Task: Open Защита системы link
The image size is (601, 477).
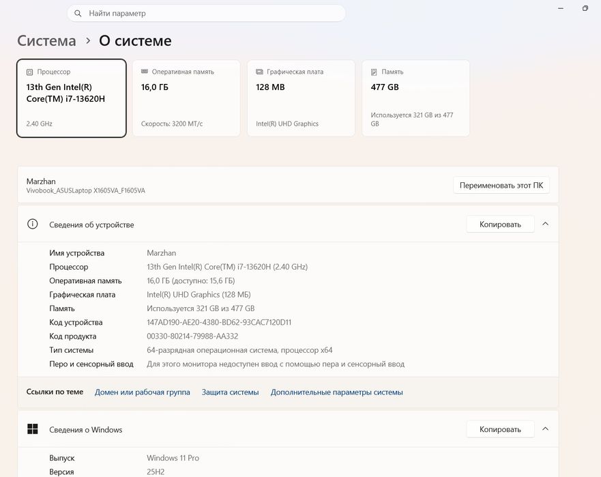Action: coord(231,392)
